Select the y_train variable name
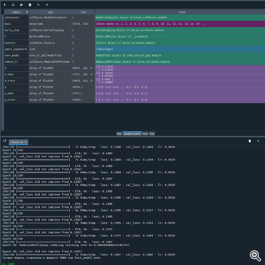265x265 pixels. point(16,100)
